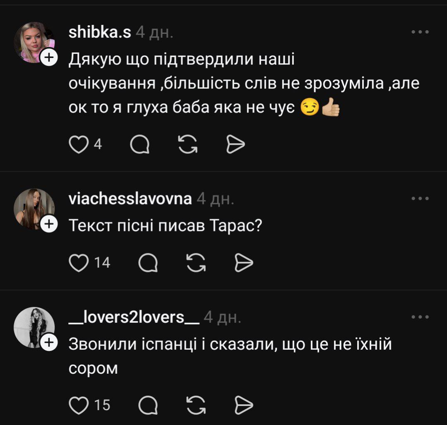Viewport: 447px width, 425px height.
Task: Repost the shibka.s comment
Action: click(188, 144)
